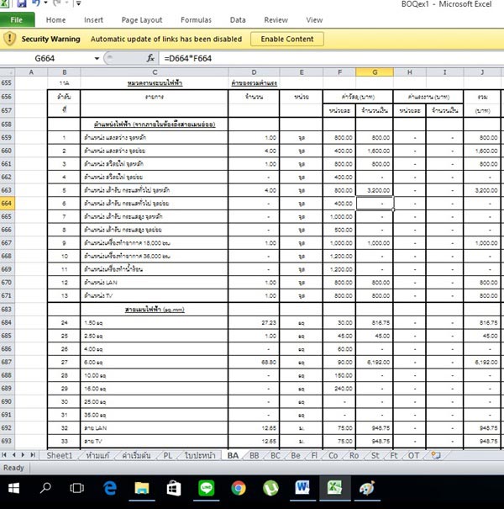Image resolution: width=504 pixels, height=509 pixels.
Task: Switch to the Co worksheet tab
Action: click(x=333, y=455)
